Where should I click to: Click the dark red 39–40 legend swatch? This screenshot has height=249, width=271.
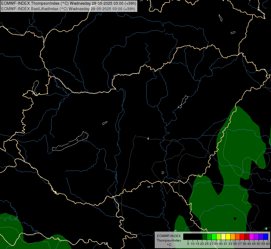(247, 237)
